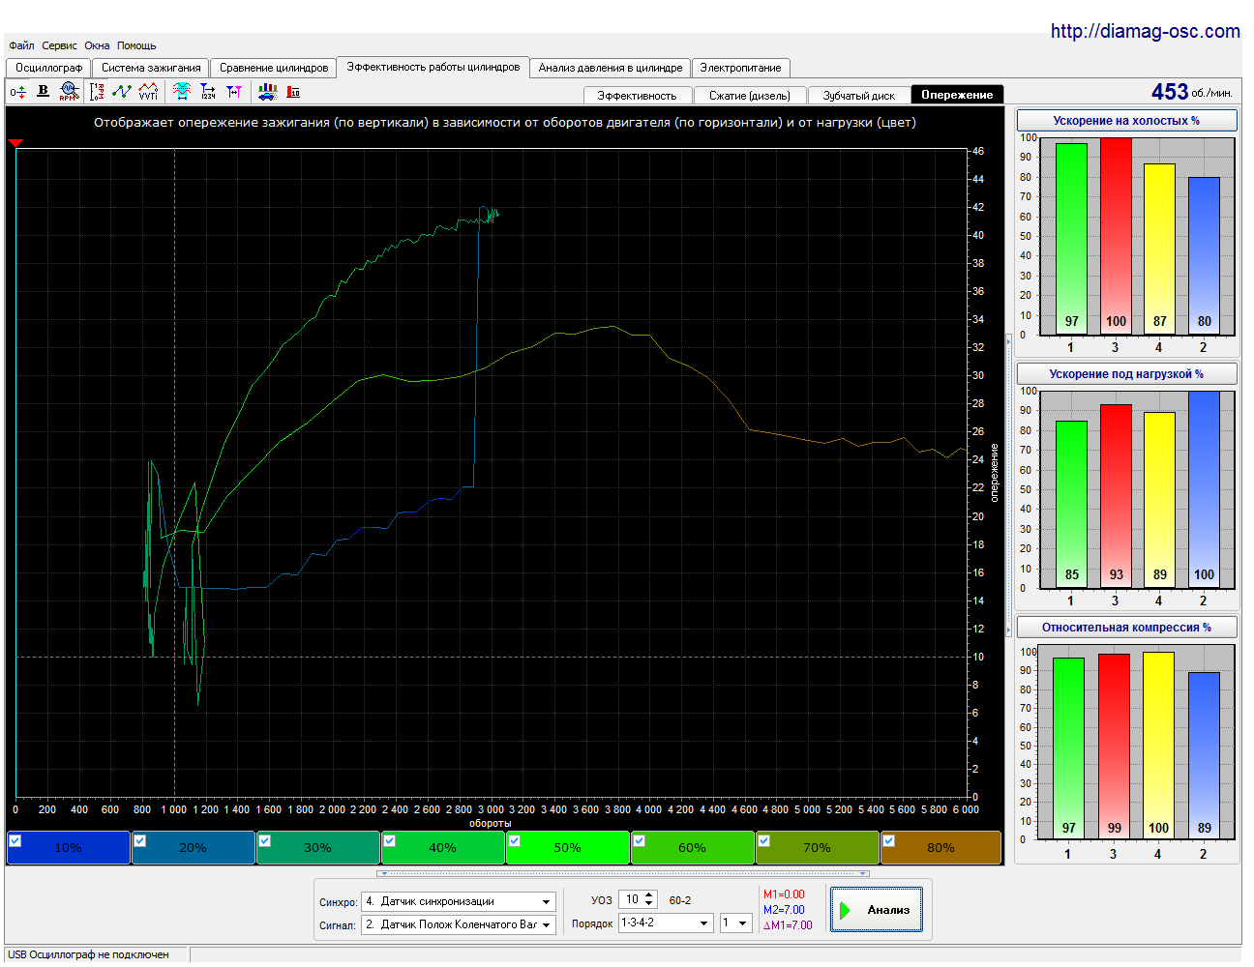This screenshot has height=967, width=1254.
Task: Click the green play arrow in the Анализ button
Action: point(846,910)
